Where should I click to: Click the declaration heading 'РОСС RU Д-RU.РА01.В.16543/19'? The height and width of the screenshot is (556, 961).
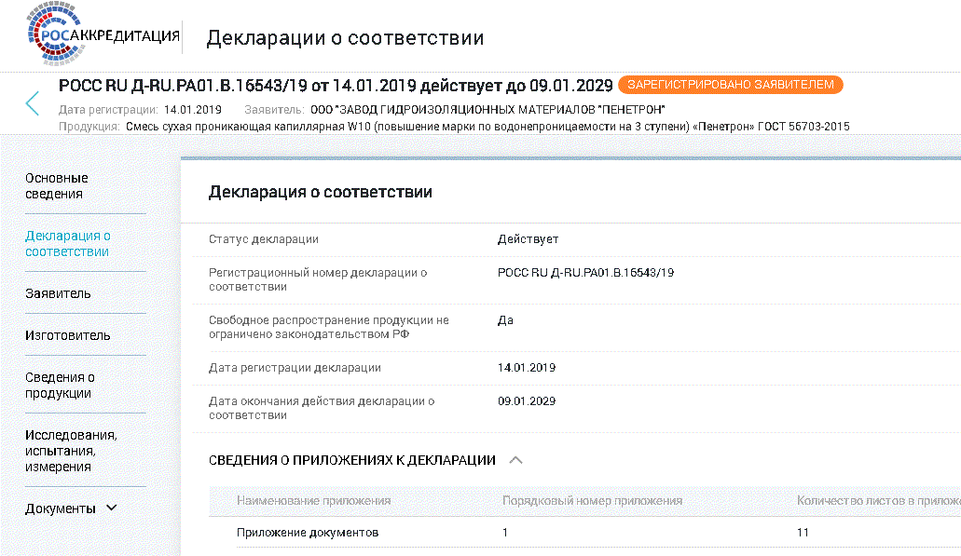coord(336,85)
